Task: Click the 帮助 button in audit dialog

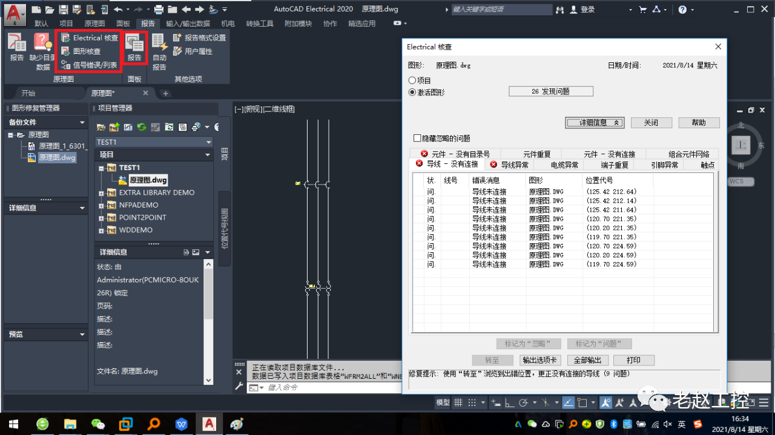Action: [x=699, y=123]
